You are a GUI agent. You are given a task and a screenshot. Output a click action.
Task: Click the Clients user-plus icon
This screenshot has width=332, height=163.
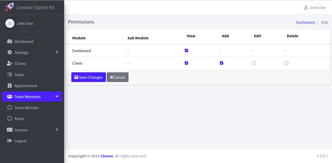pos(10,63)
